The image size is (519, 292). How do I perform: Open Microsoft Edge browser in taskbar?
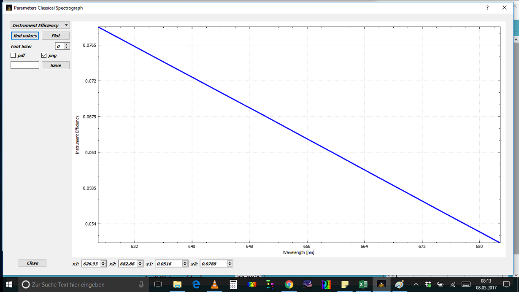point(196,284)
